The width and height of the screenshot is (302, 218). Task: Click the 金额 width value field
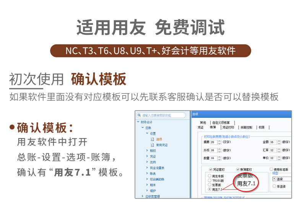tap(273, 142)
